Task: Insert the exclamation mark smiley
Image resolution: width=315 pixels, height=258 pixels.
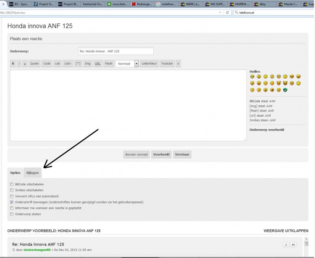Action: pos(252,90)
